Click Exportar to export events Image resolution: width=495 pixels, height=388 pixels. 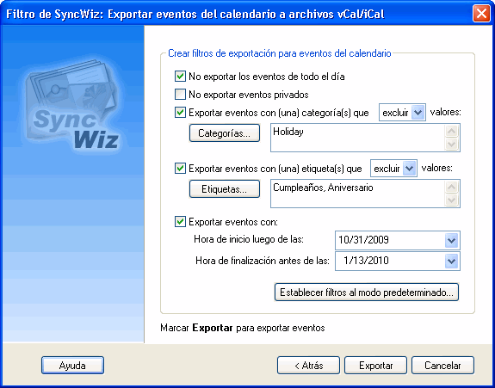click(375, 366)
